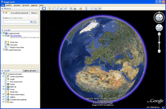Image resolution: width=166 pixels, height=109 pixels.
Task: Collapse the Database principale tree node
Action: pyautogui.click(x=2, y=74)
